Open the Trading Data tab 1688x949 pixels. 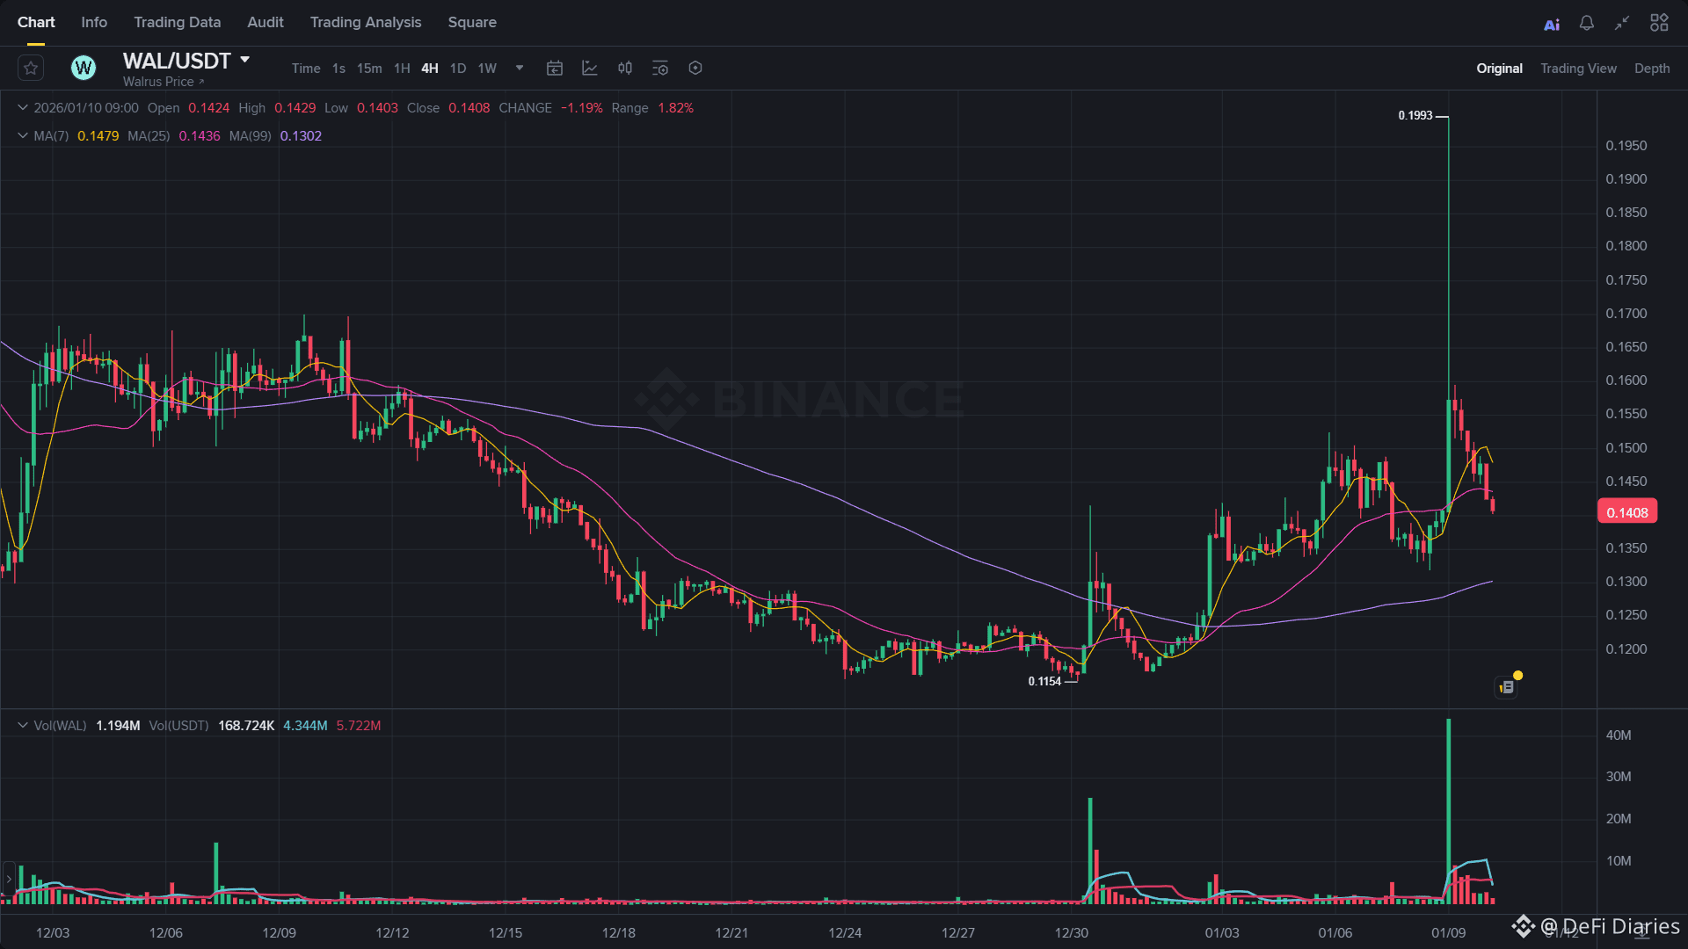tap(177, 22)
